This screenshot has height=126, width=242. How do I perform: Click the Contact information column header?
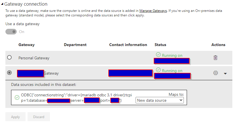[x=128, y=45]
